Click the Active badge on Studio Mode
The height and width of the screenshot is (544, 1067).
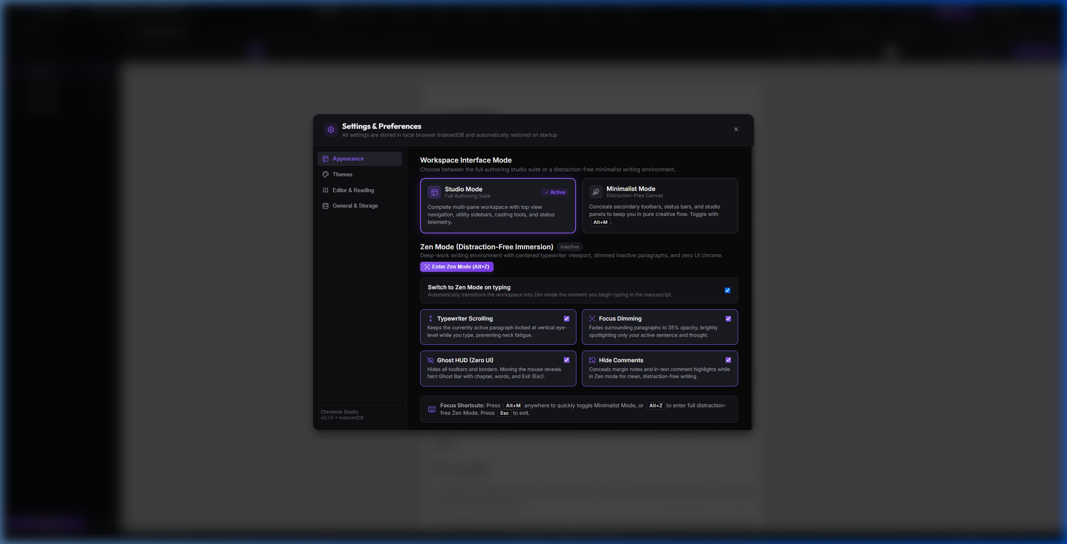[555, 192]
